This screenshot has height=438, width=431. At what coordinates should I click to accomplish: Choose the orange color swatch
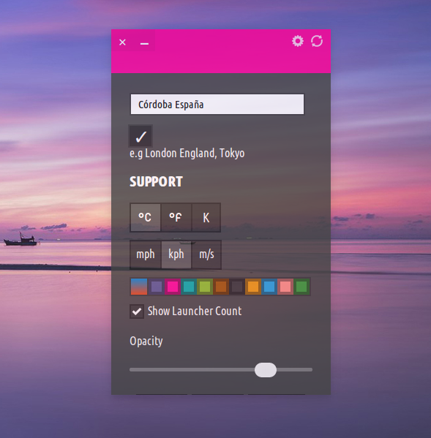click(253, 287)
